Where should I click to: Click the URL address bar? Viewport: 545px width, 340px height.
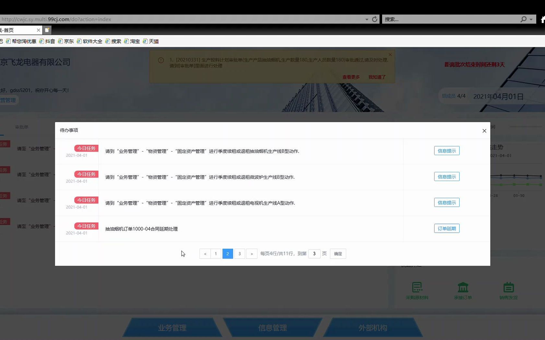(181, 19)
